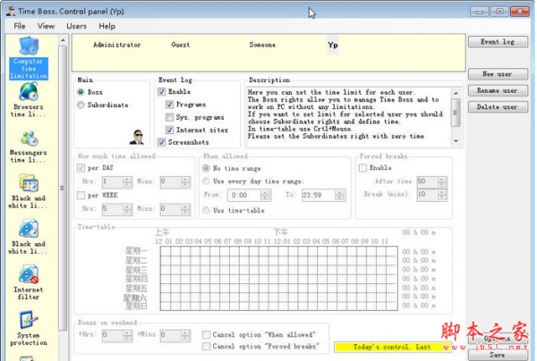The height and width of the screenshot is (361, 537).
Task: Select the Someone user
Action: tap(262, 45)
